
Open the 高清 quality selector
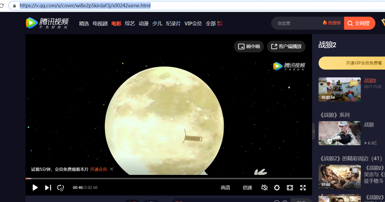(225, 188)
